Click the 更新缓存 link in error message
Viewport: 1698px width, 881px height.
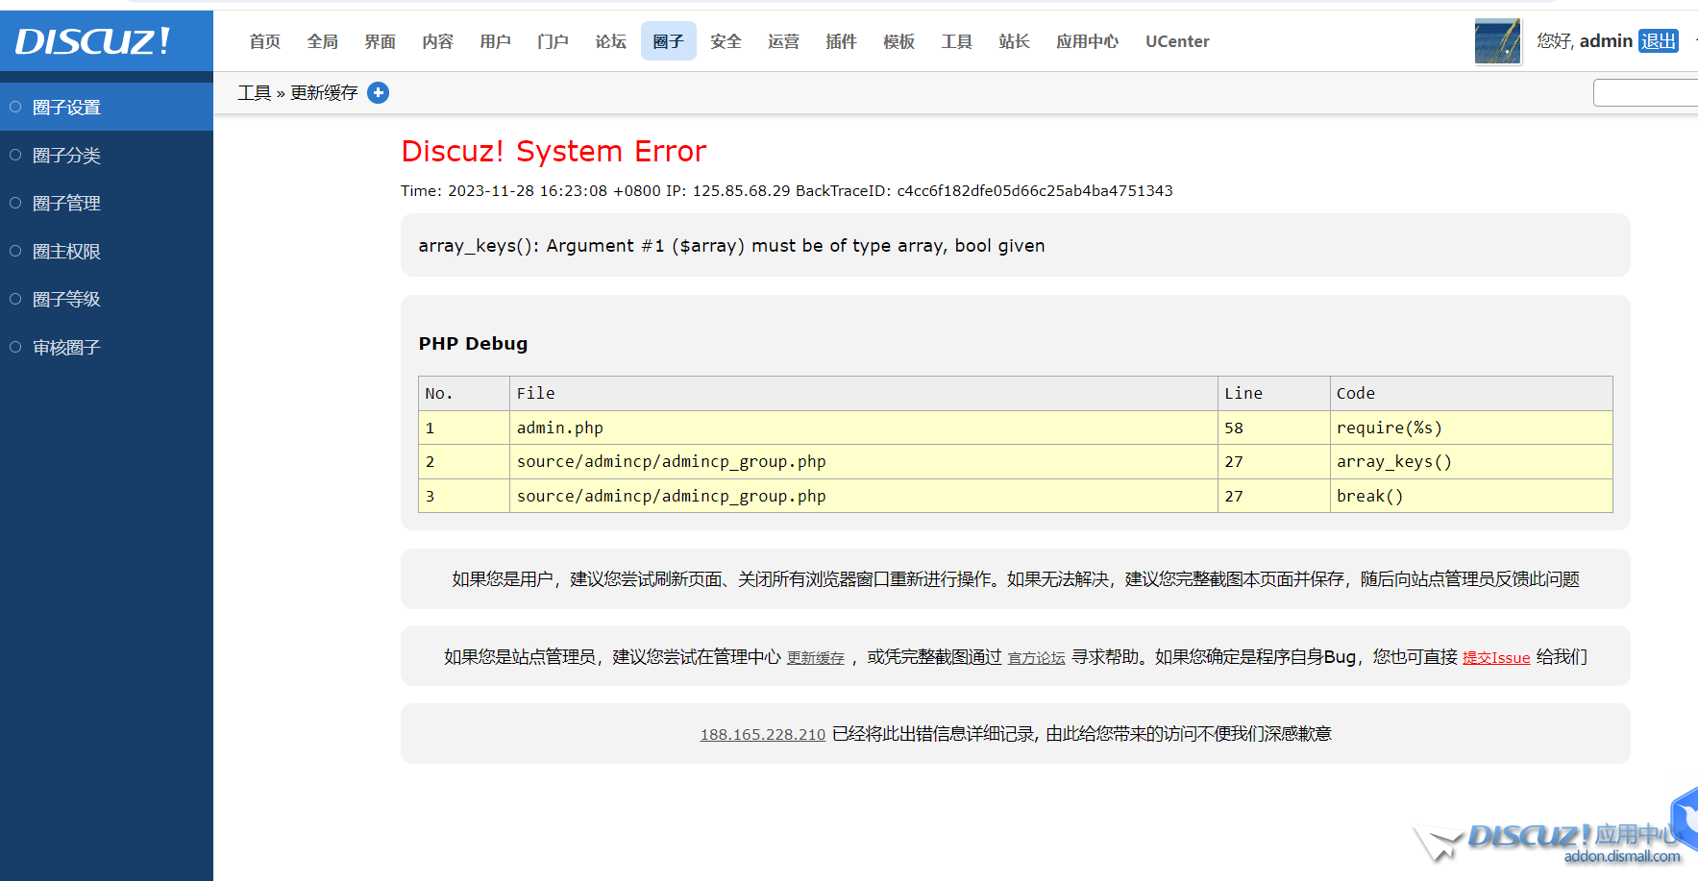point(815,658)
